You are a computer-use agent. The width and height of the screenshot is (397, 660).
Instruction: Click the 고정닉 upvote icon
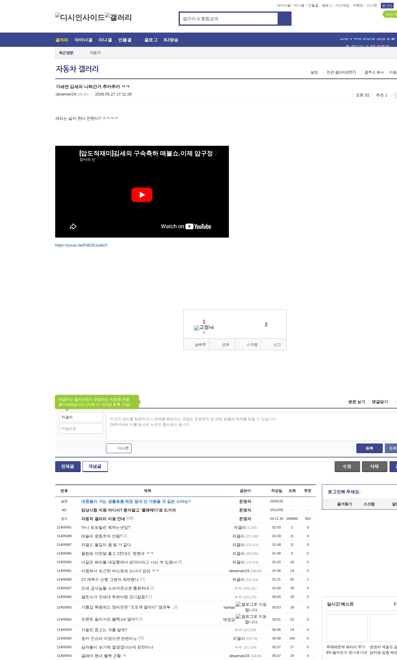[x=204, y=328]
